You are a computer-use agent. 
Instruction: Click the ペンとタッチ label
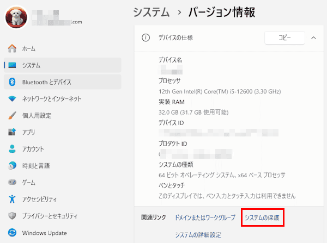pyautogui.click(x=172, y=185)
